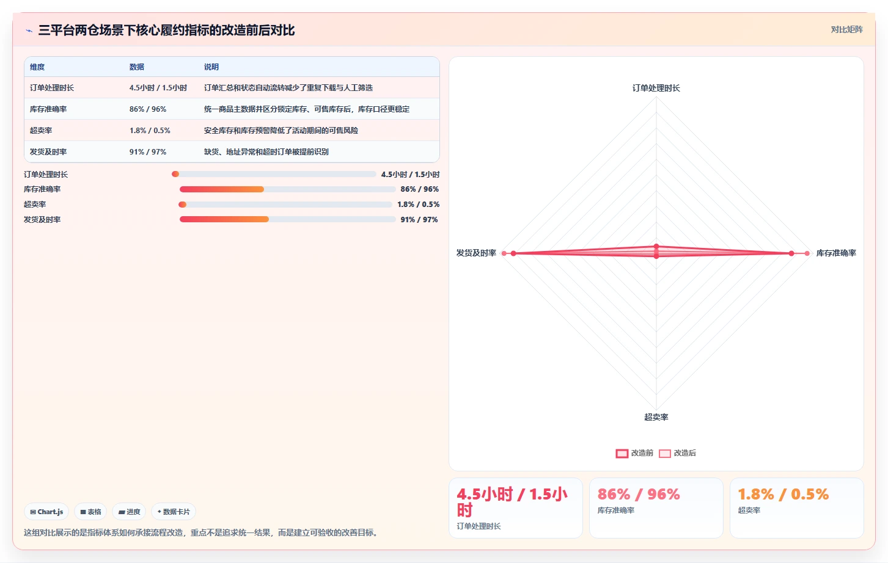Click table value 1.8% / 0.5%
The height and width of the screenshot is (563, 888).
[150, 131]
